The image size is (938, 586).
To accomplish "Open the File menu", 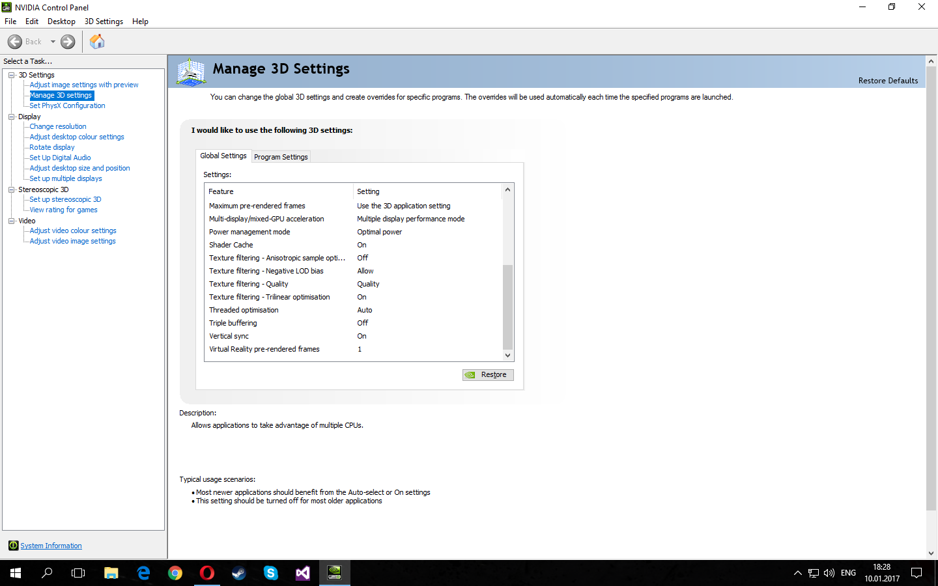I will [10, 21].
